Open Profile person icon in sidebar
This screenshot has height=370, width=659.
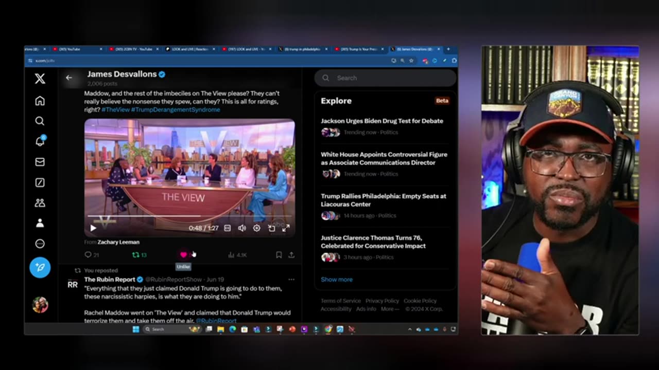tap(40, 223)
